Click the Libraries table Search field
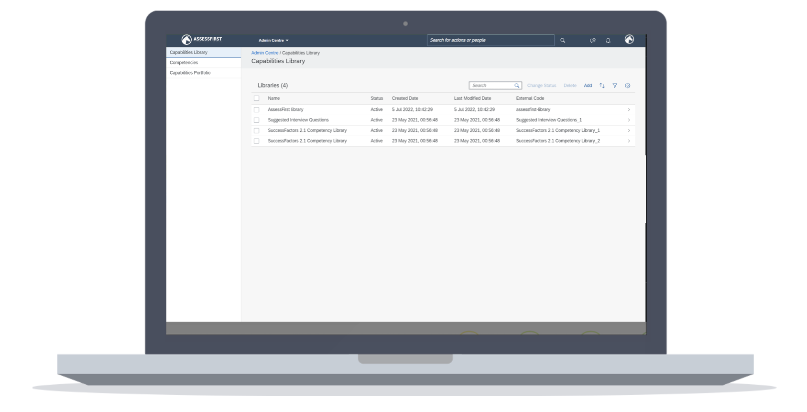Viewport: 807px width, 412px height. tap(491, 86)
